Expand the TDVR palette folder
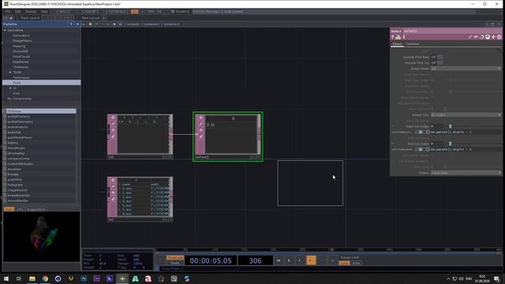Screen dimensions: 505x284 click(x=10, y=73)
